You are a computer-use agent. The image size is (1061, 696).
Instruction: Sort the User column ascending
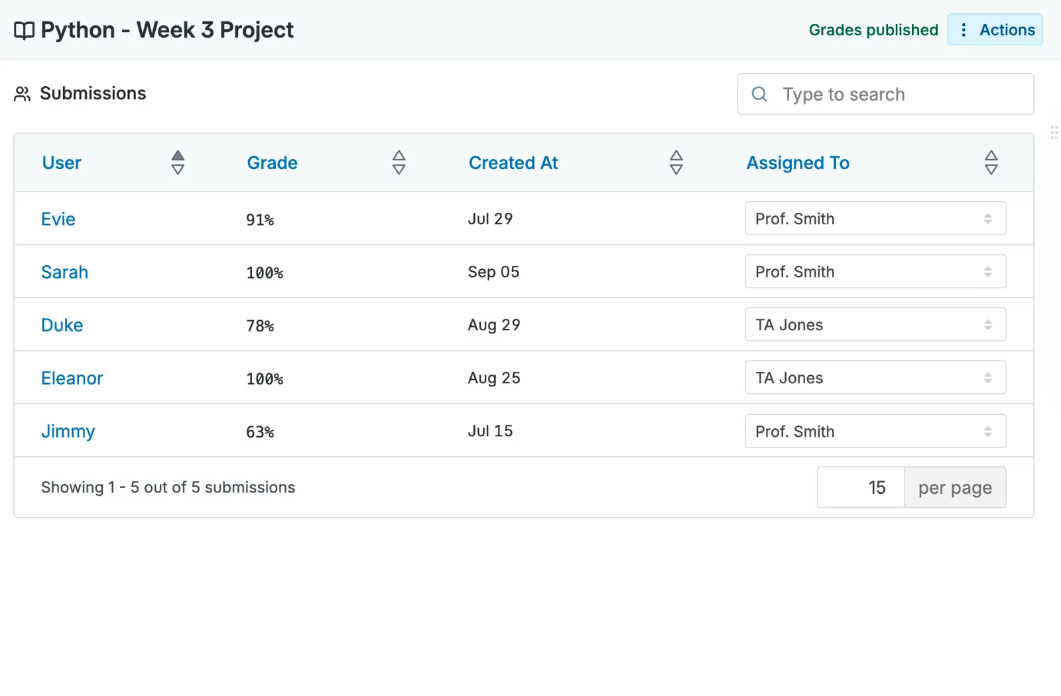click(x=177, y=155)
